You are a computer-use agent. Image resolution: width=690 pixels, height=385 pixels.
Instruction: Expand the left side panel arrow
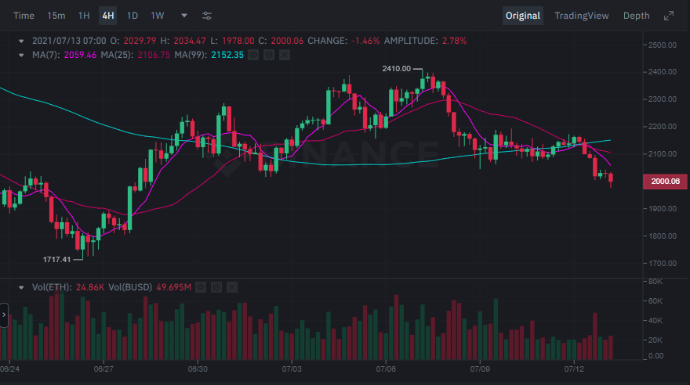tap(4, 315)
